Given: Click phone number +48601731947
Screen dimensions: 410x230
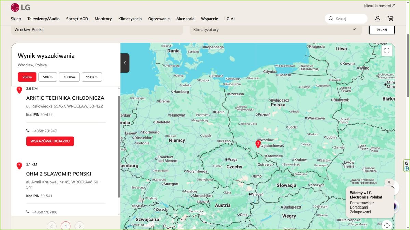Looking at the screenshot, I should [44, 131].
